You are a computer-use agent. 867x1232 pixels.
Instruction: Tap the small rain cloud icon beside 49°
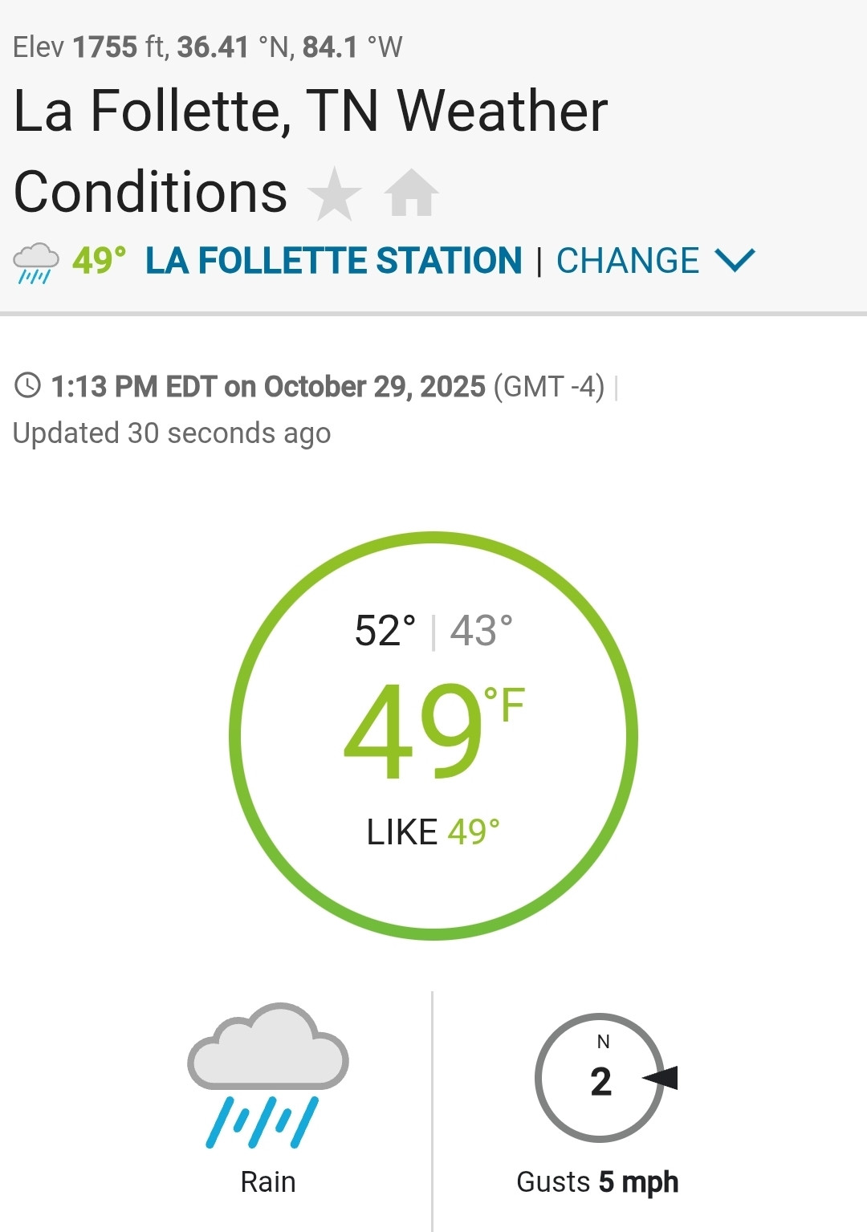pos(36,263)
